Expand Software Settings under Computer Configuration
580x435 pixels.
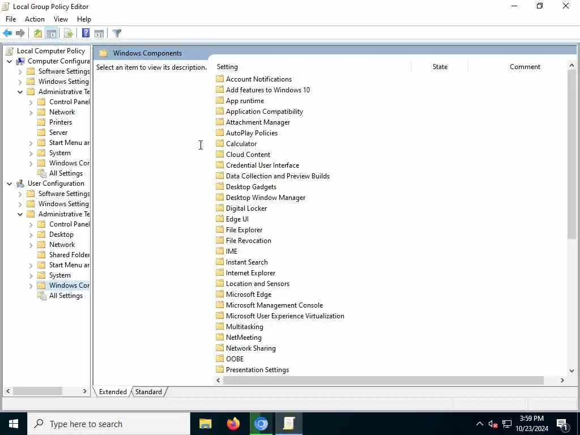pyautogui.click(x=20, y=71)
